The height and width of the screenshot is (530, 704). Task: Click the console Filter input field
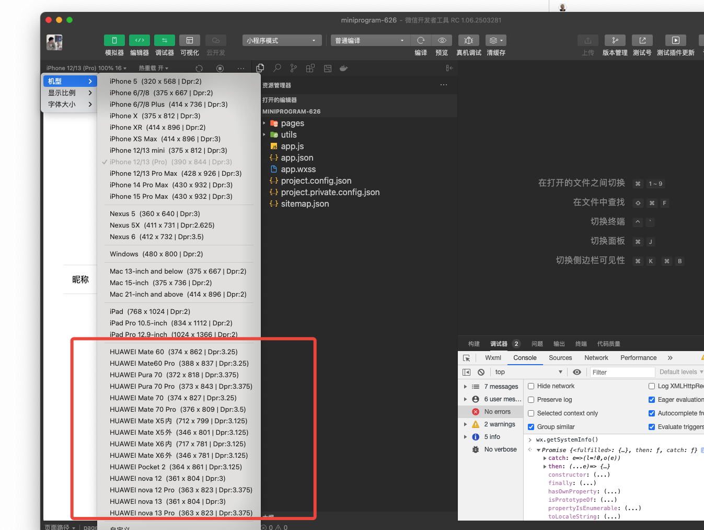(x=622, y=372)
